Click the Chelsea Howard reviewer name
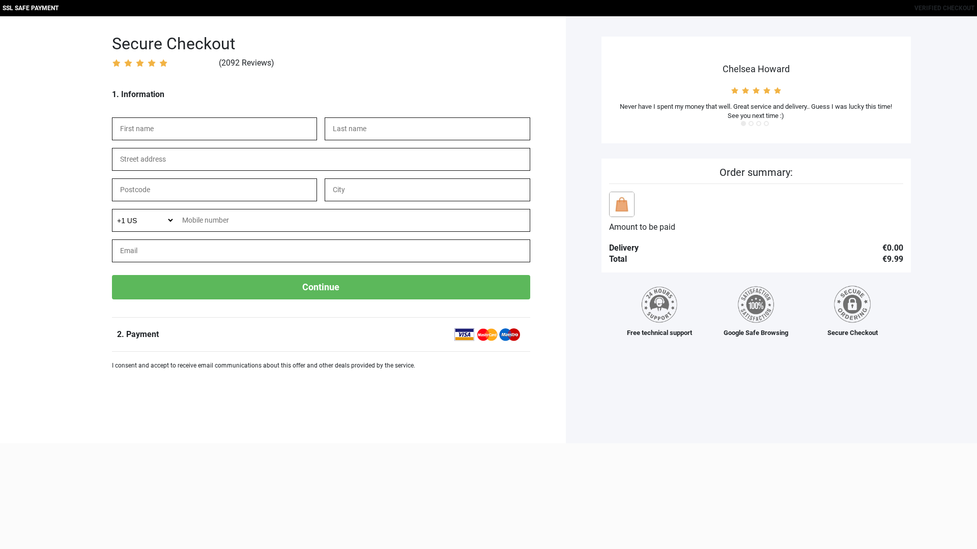Viewport: 977px width, 549px height. click(756, 69)
